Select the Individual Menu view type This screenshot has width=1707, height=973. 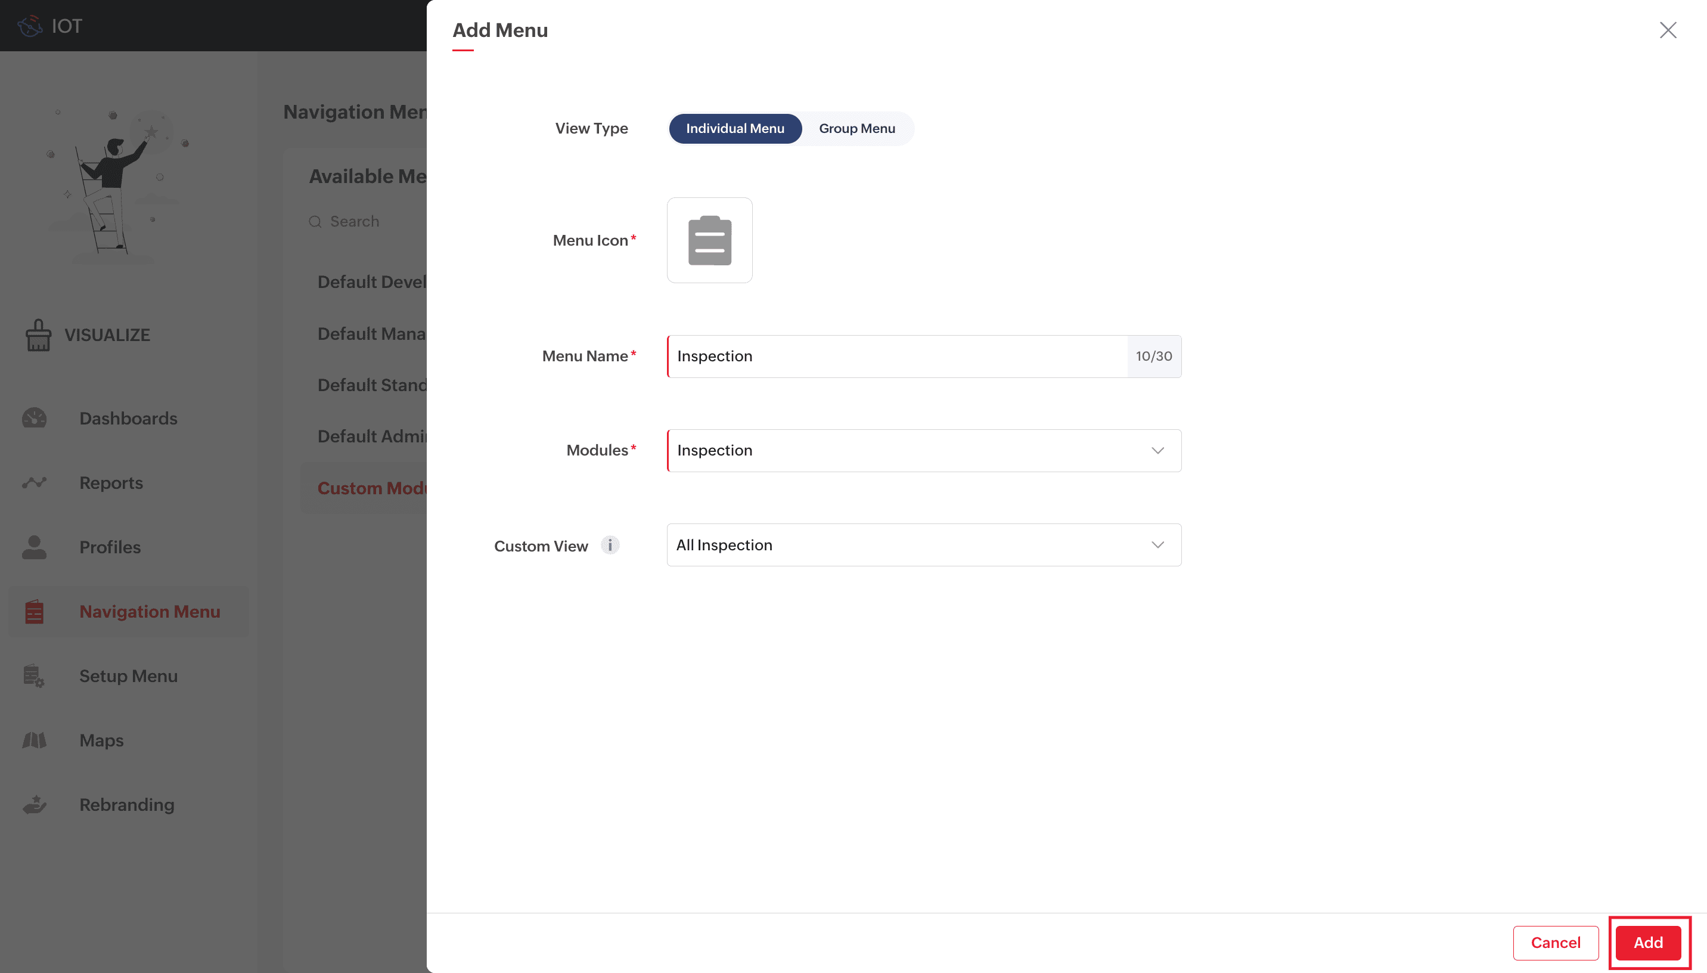pos(735,128)
